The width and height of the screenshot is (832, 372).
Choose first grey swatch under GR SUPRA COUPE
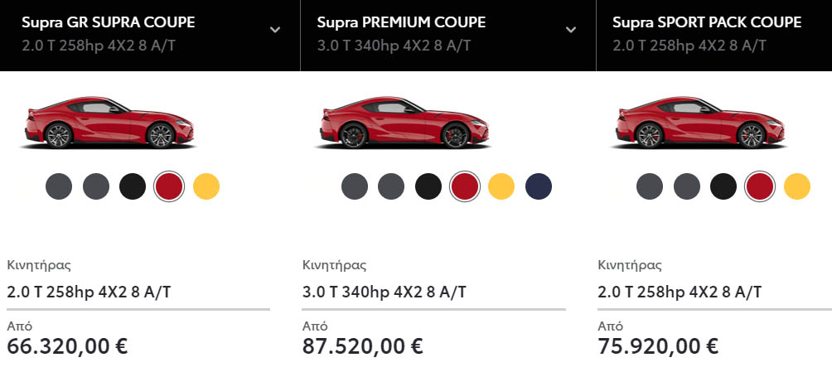pyautogui.click(x=59, y=186)
